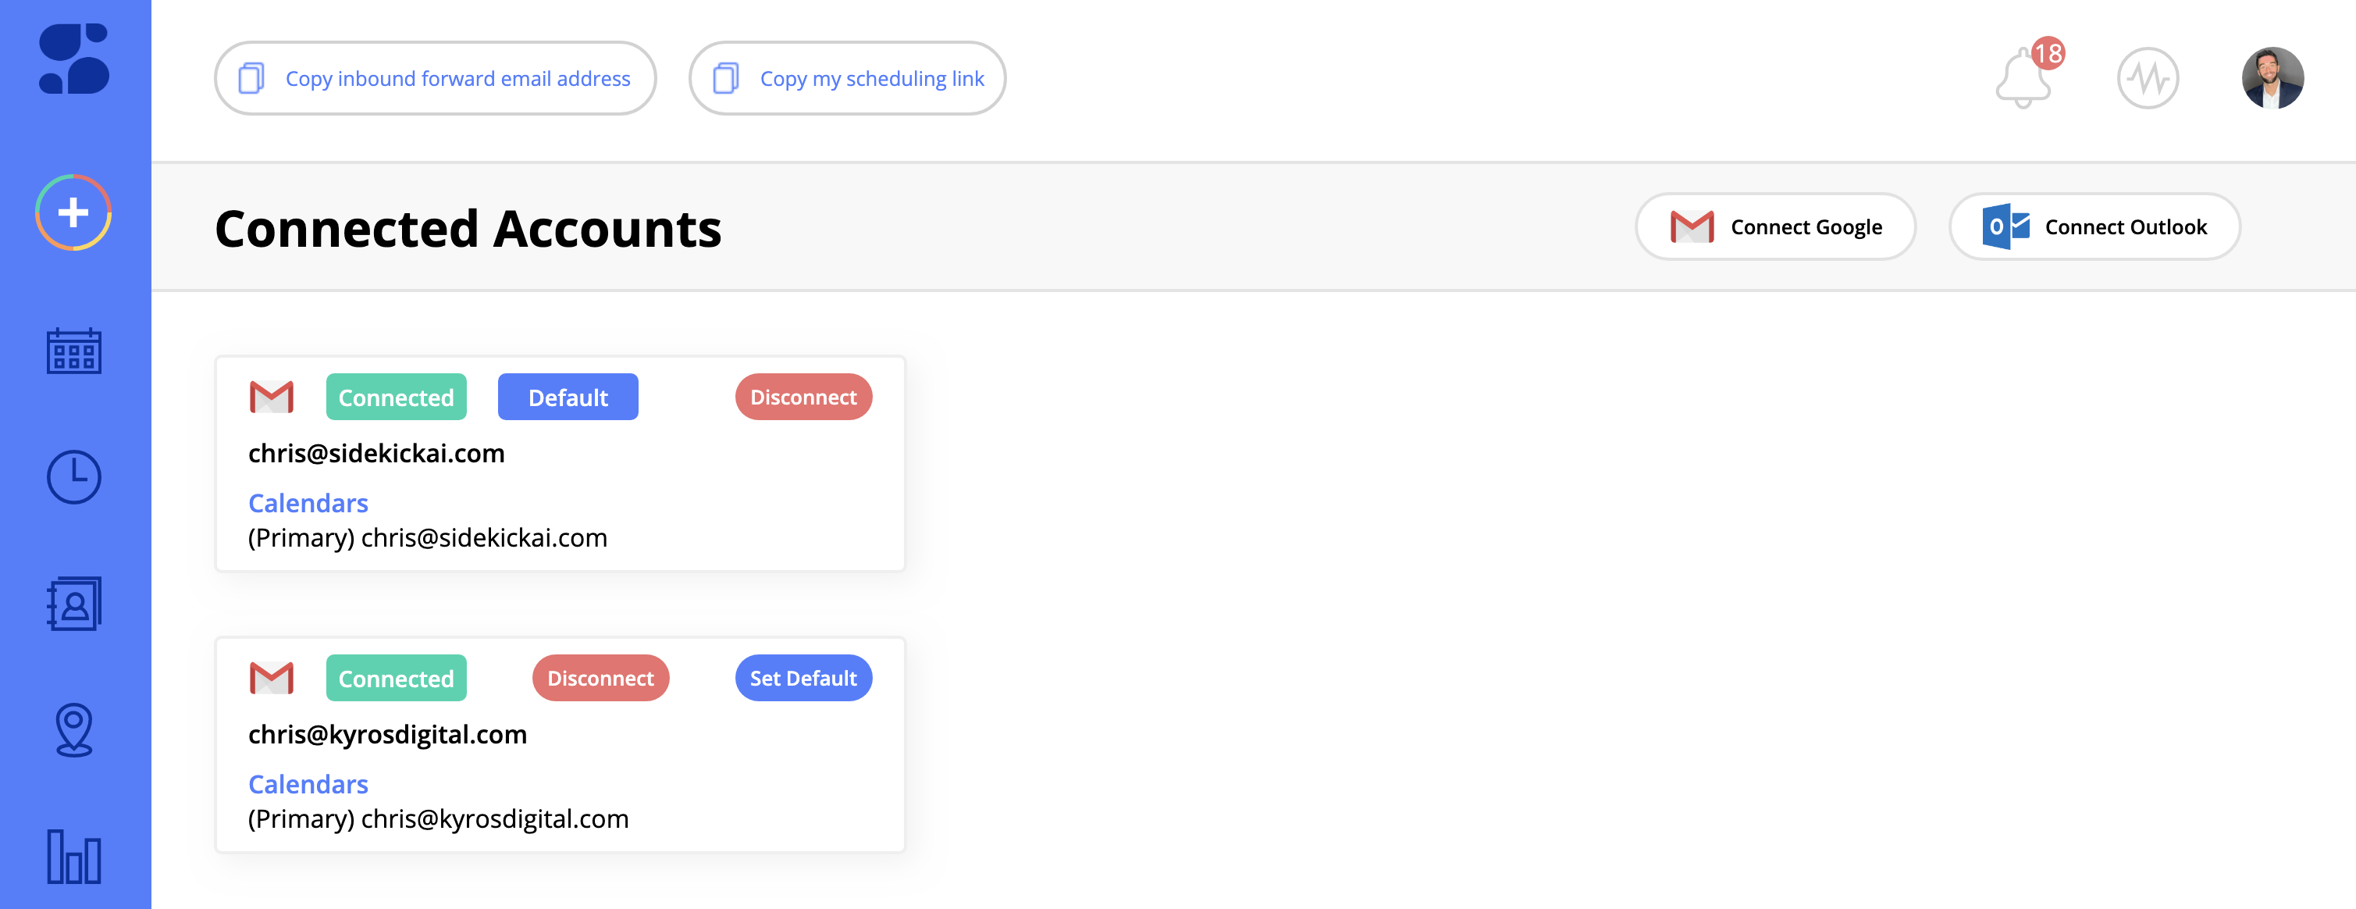Open the calendar icon in the sidebar
This screenshot has height=909, width=2356.
click(x=74, y=351)
